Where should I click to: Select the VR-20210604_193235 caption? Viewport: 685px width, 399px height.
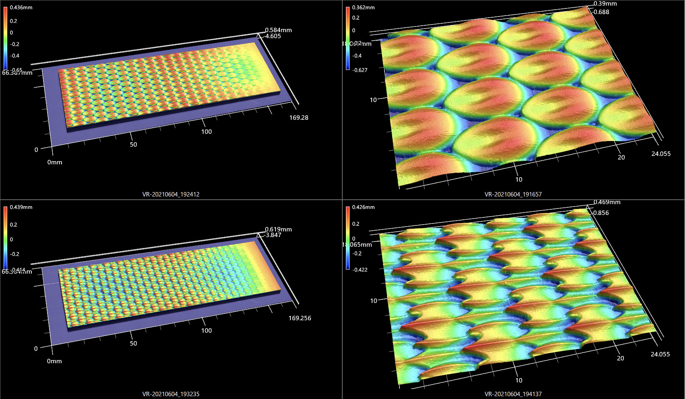[171, 394]
